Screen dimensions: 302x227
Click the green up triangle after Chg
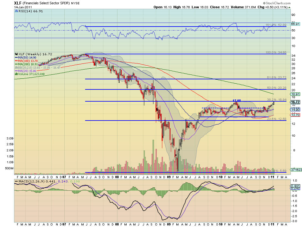pos(289,7)
